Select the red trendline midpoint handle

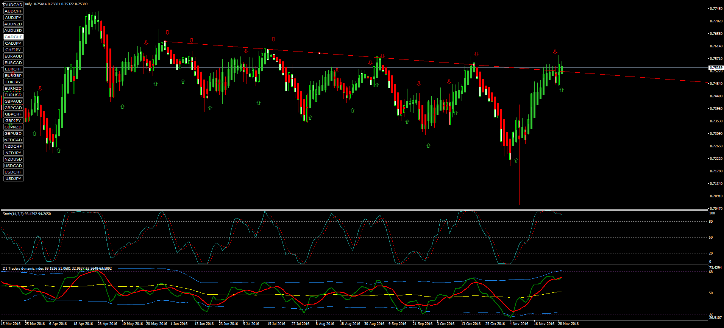pos(319,53)
